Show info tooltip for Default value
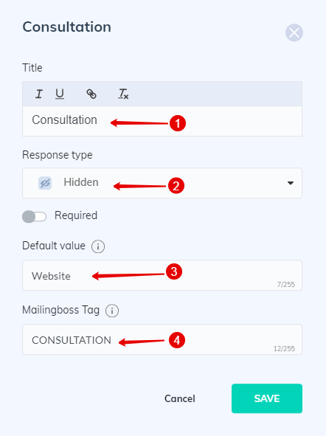Viewport: 326px width, 436px height. (98, 246)
